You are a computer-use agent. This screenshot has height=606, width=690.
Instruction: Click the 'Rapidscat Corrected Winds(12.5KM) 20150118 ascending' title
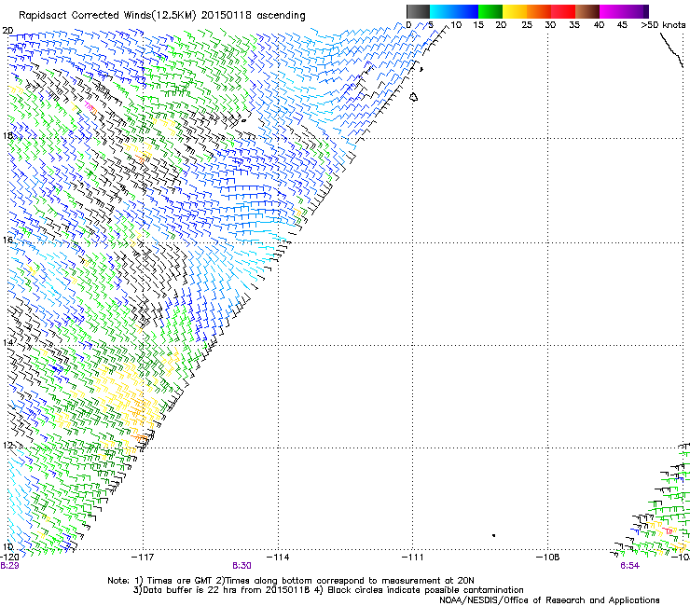click(x=162, y=16)
